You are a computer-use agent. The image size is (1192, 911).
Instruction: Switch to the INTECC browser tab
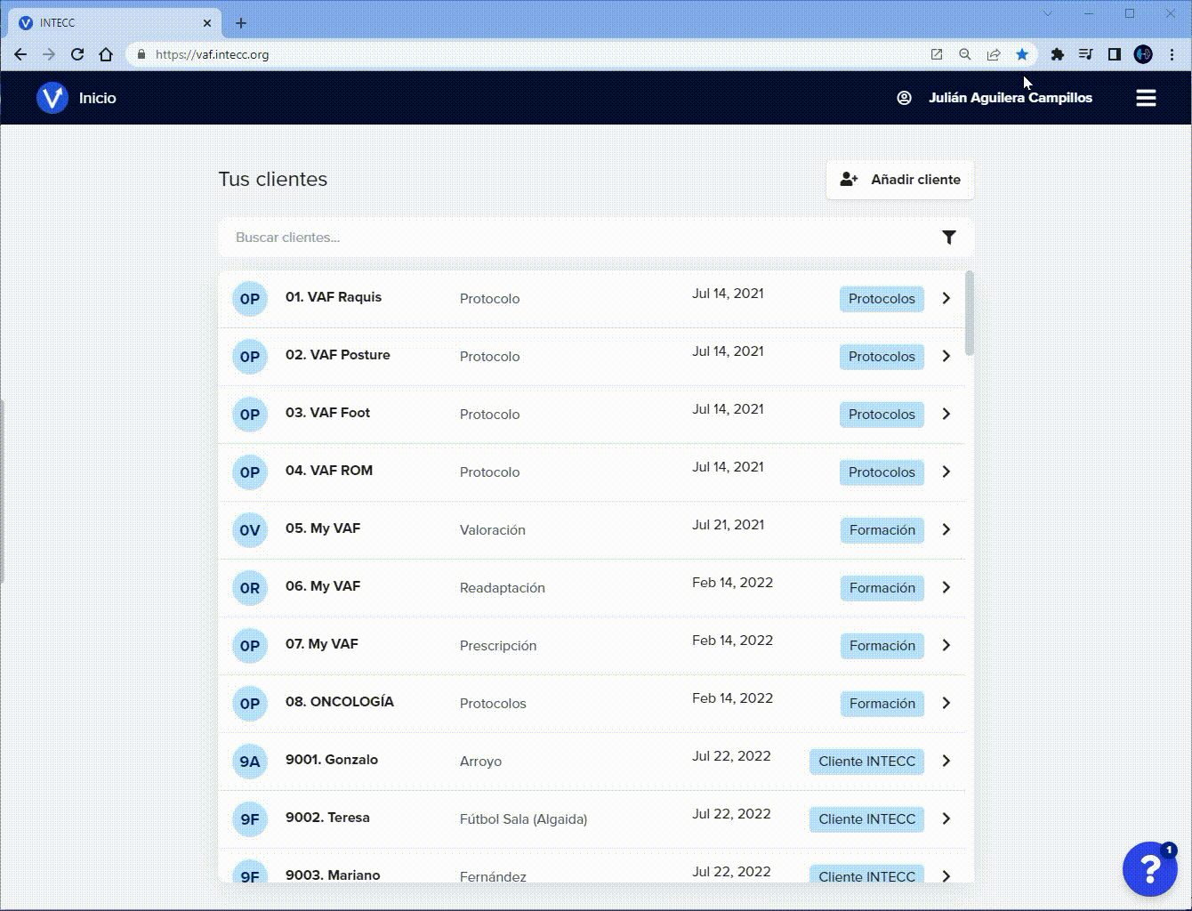(x=116, y=23)
